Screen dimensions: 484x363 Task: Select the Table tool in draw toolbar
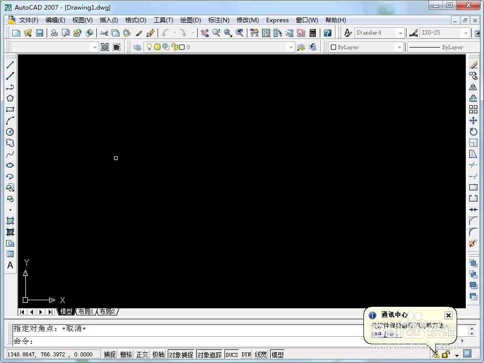coord(10,254)
